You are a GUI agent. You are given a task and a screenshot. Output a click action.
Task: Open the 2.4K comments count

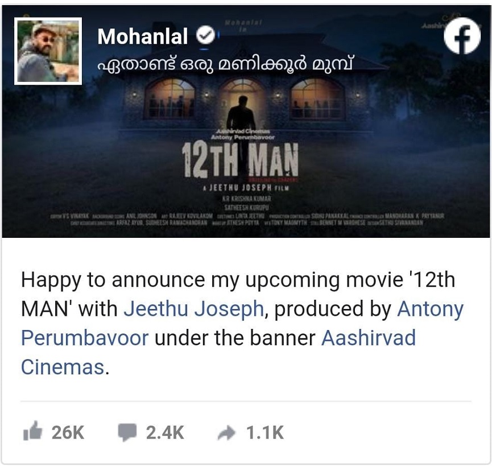coord(165,433)
